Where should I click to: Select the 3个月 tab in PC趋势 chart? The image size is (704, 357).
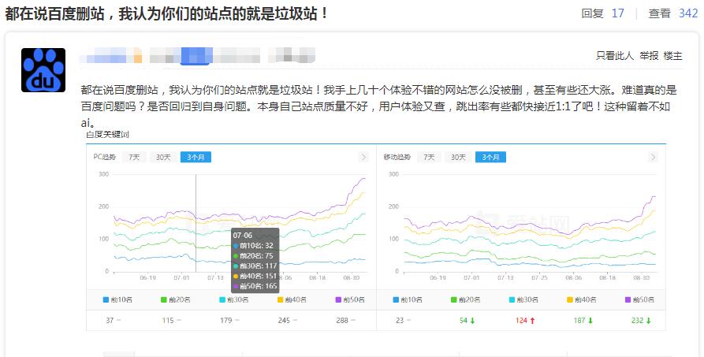tap(196, 157)
